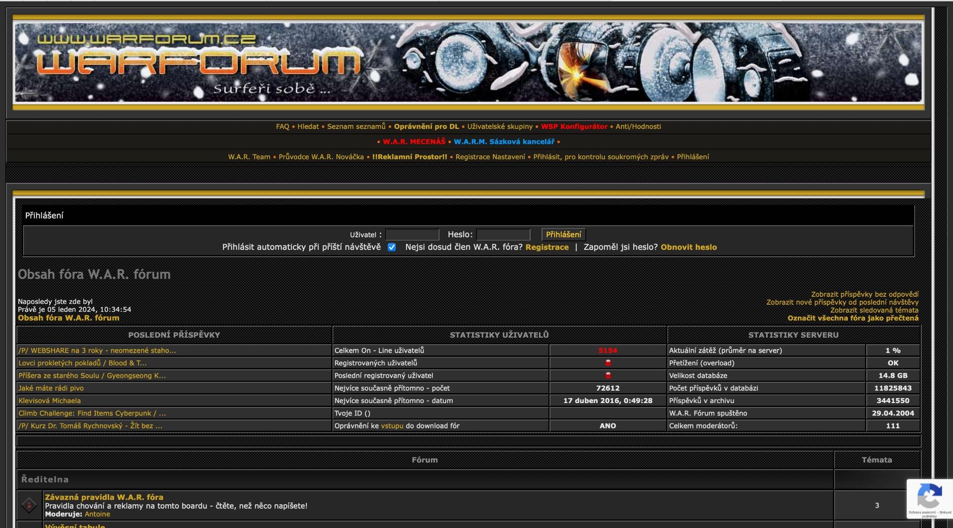This screenshot has width=953, height=528.
Task: Click the post count 11825843
Action: click(892, 388)
